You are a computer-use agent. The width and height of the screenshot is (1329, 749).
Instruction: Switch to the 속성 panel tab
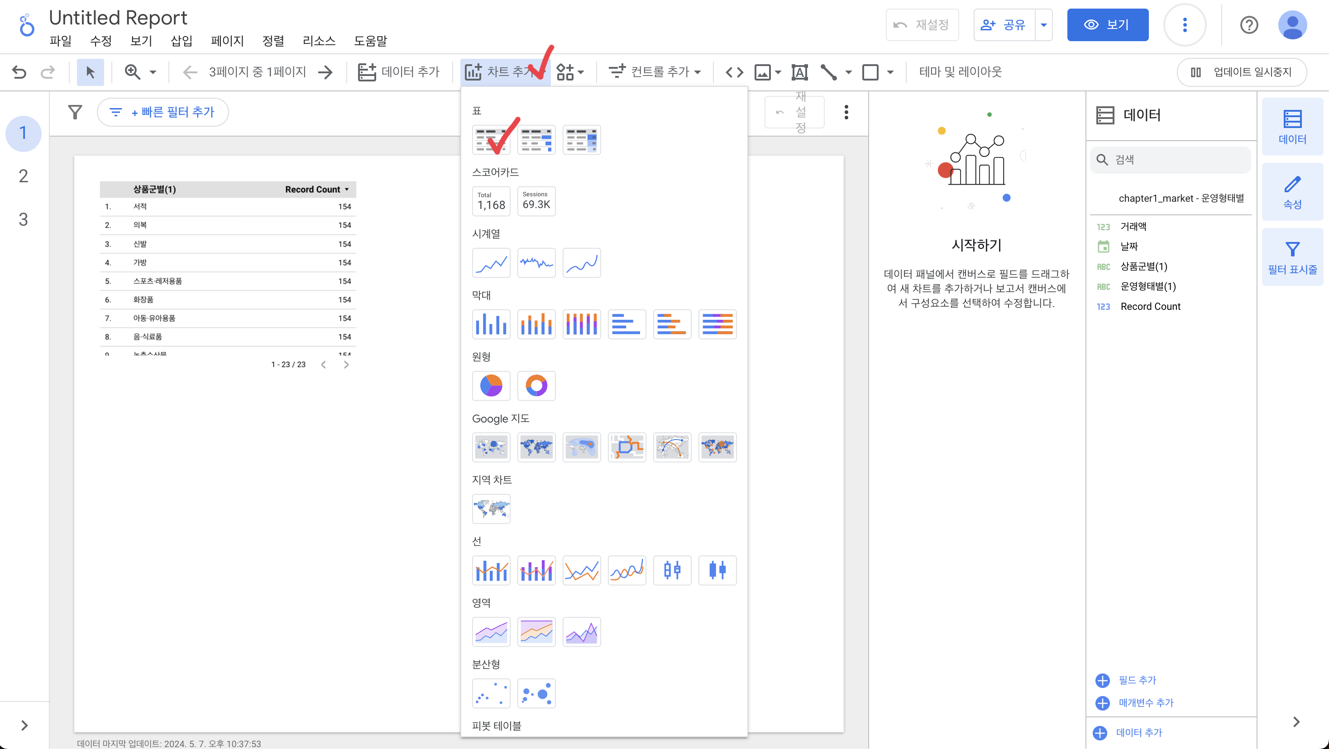coord(1292,192)
